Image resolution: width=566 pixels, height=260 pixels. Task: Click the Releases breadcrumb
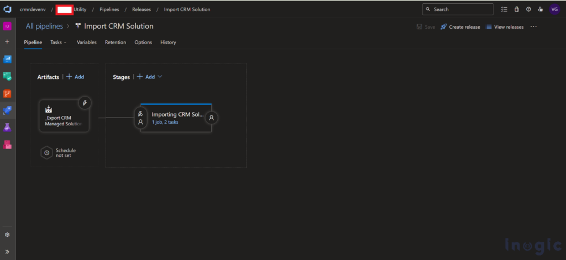click(141, 9)
